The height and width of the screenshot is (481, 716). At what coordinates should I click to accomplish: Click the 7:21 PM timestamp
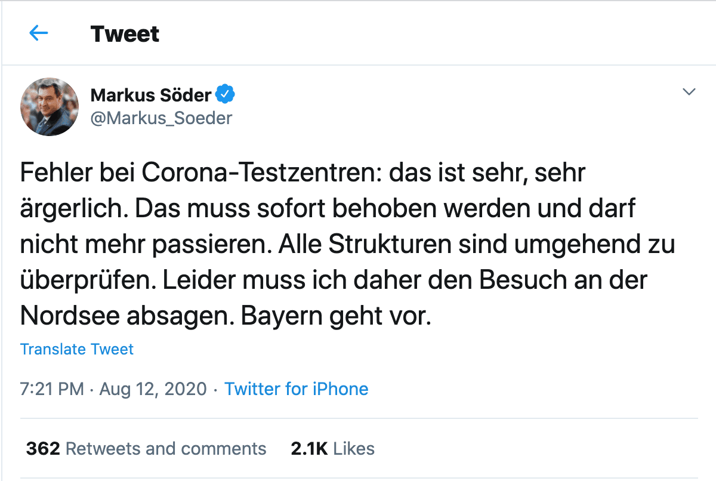pos(52,389)
